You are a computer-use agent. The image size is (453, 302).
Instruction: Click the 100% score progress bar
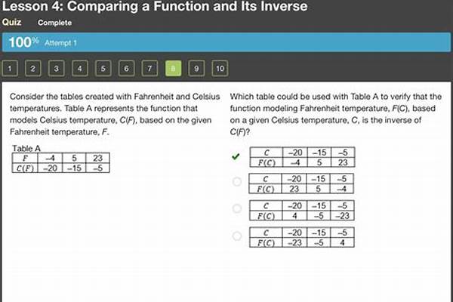click(226, 42)
